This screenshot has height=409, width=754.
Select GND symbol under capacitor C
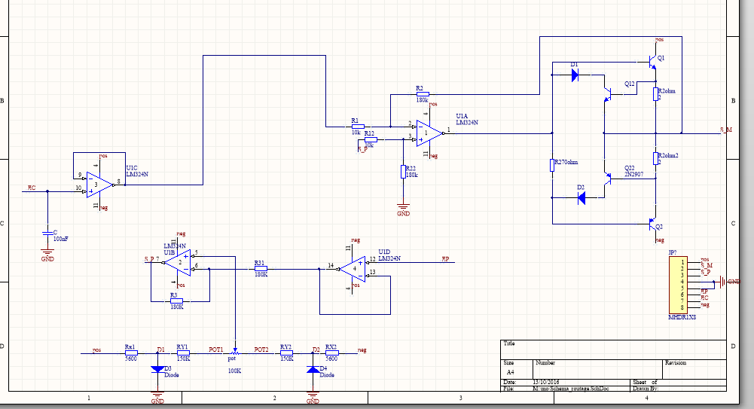pos(47,252)
